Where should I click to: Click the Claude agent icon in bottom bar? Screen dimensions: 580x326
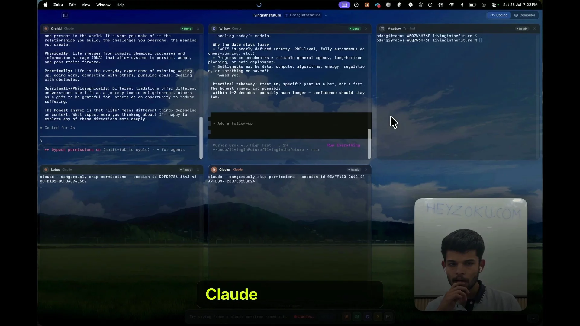346,317
